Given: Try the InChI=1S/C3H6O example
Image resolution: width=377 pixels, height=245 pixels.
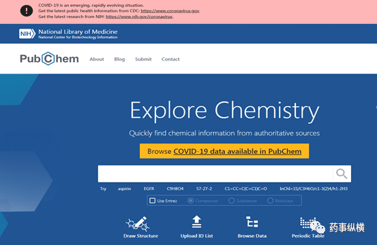Looking at the screenshot, I should tap(314, 189).
